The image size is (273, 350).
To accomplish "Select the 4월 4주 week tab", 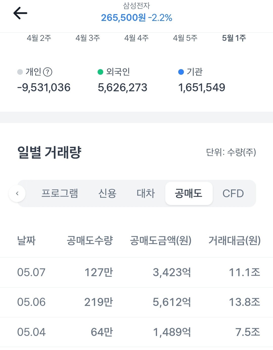I will 136,38.
